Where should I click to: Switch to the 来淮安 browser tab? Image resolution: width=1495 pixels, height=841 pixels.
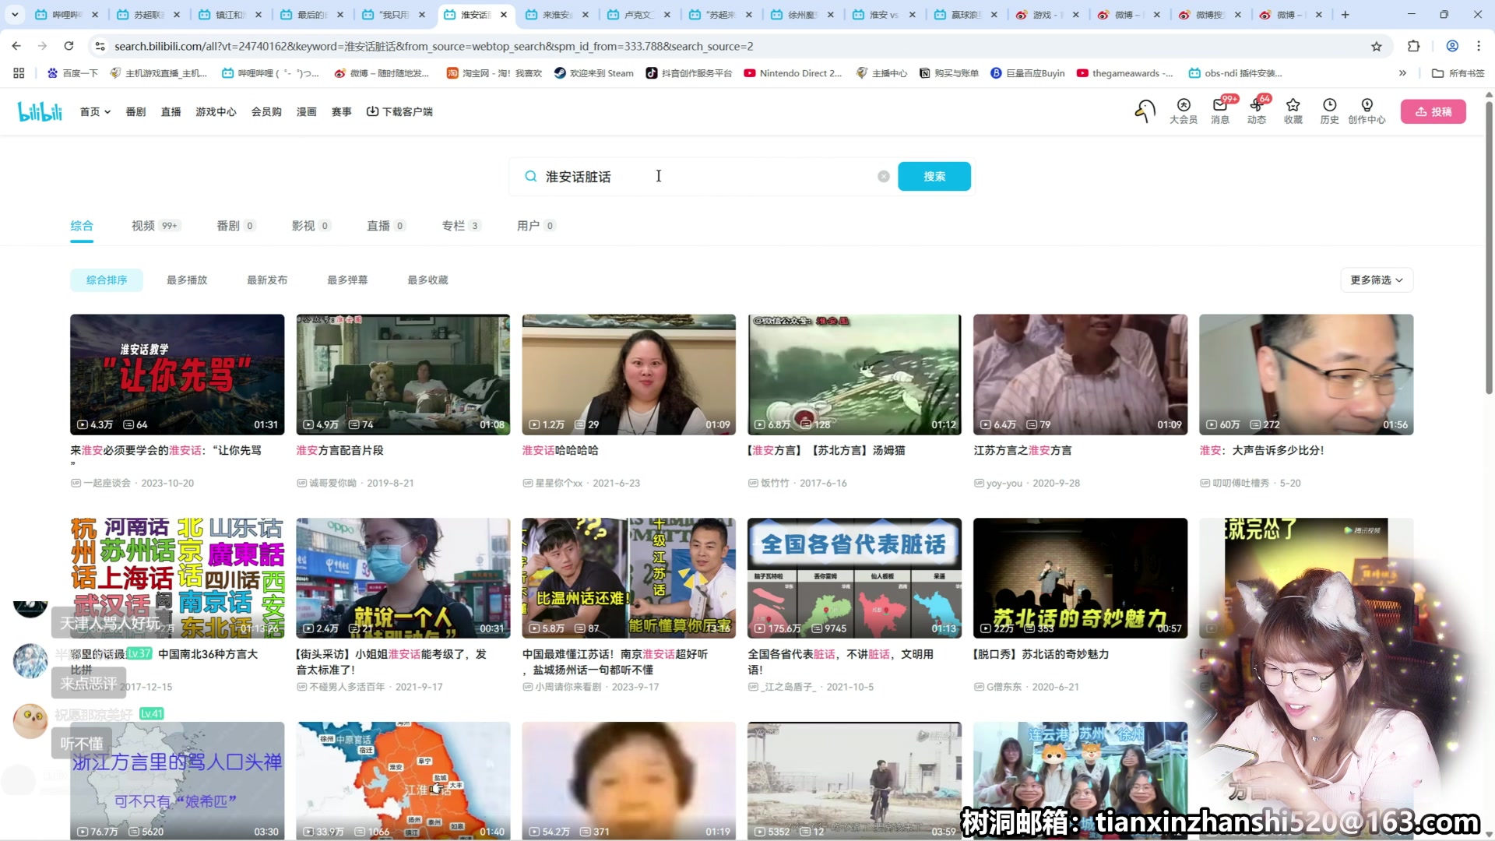pos(556,15)
